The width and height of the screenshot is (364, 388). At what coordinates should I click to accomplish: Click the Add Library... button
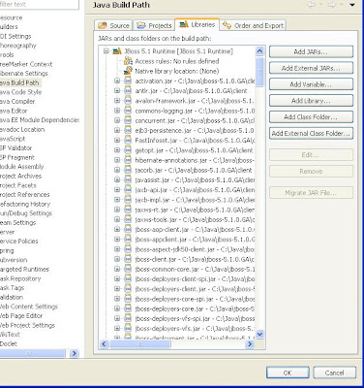(311, 101)
